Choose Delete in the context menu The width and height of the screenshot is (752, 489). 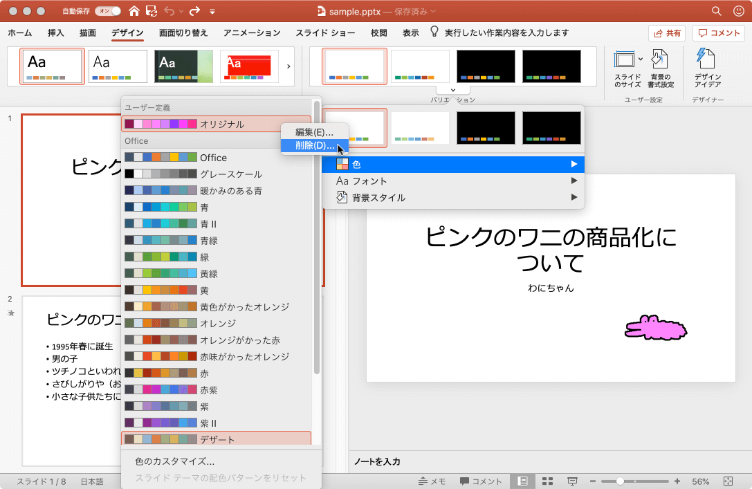(314, 146)
